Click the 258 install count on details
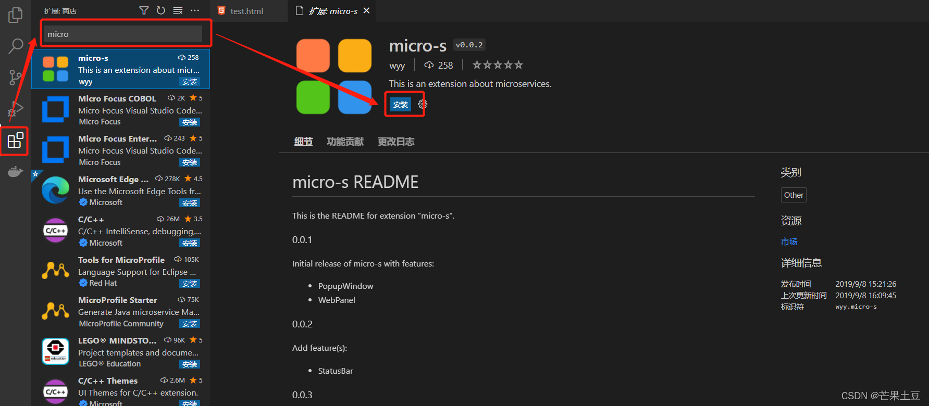The image size is (929, 406). tap(439, 66)
